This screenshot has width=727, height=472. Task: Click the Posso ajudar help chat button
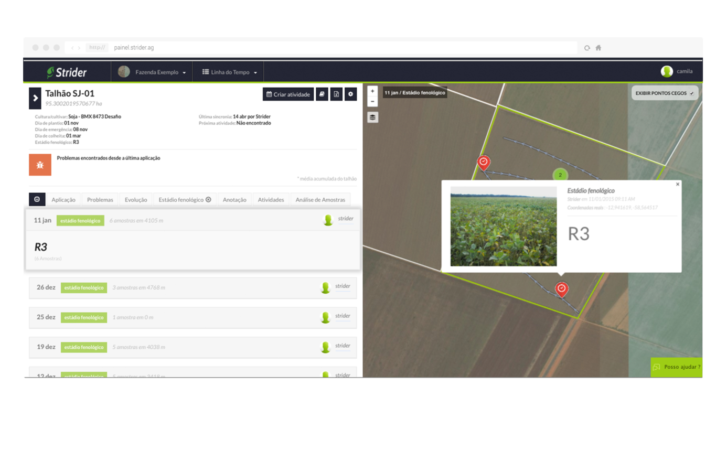coord(677,367)
